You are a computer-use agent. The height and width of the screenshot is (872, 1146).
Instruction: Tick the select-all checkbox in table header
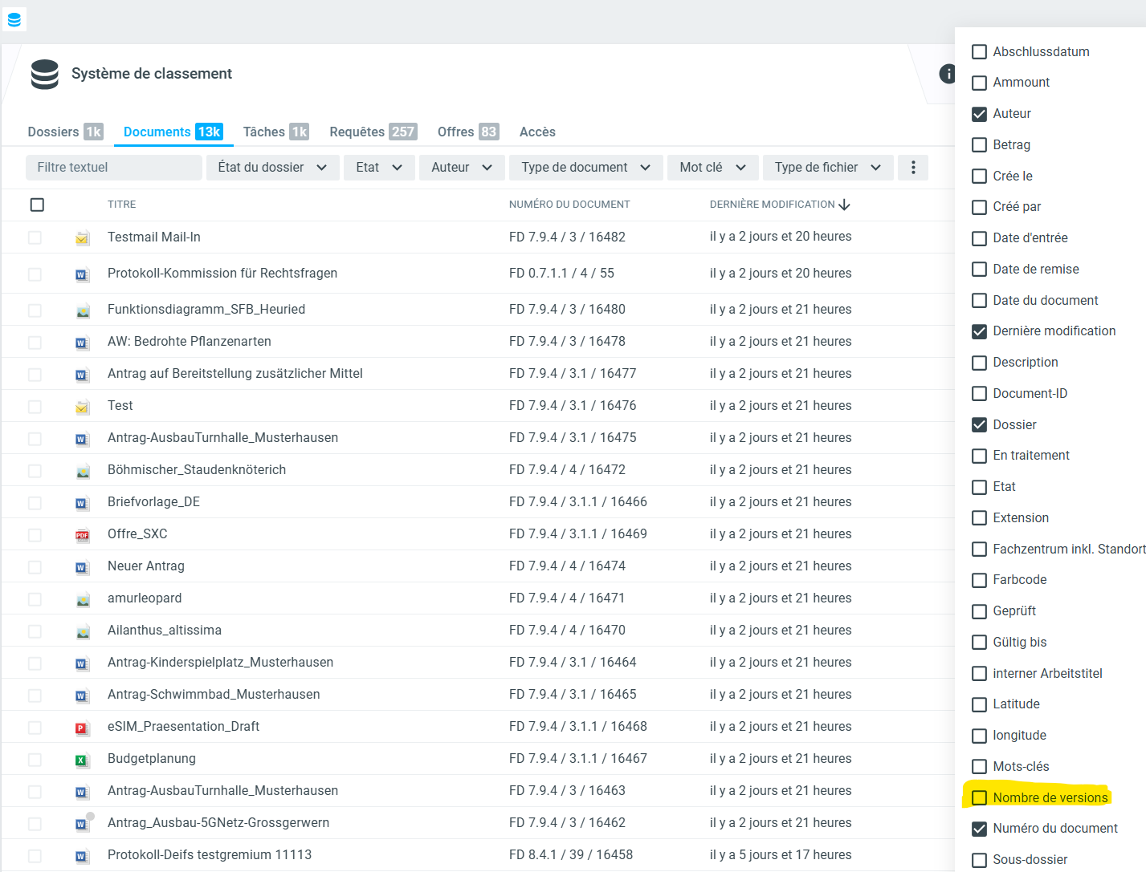[x=37, y=205]
